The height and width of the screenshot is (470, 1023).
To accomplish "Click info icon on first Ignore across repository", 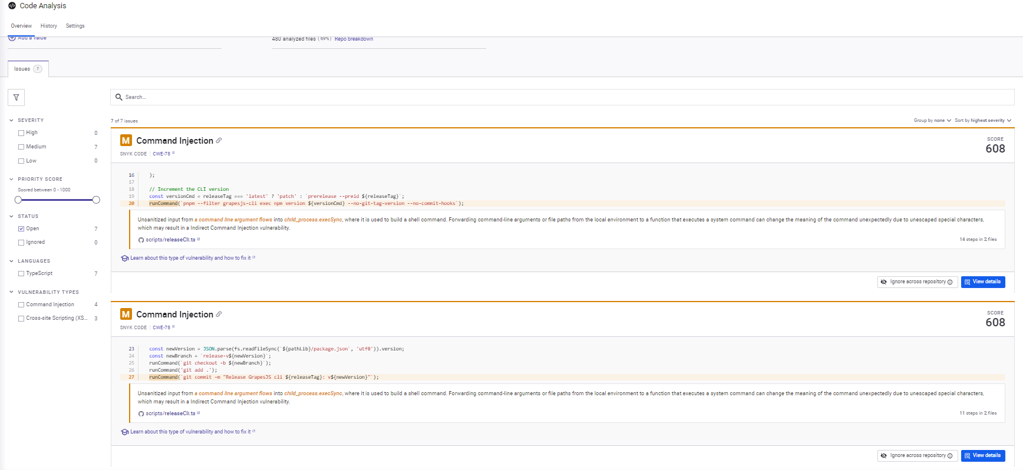I will click(950, 282).
